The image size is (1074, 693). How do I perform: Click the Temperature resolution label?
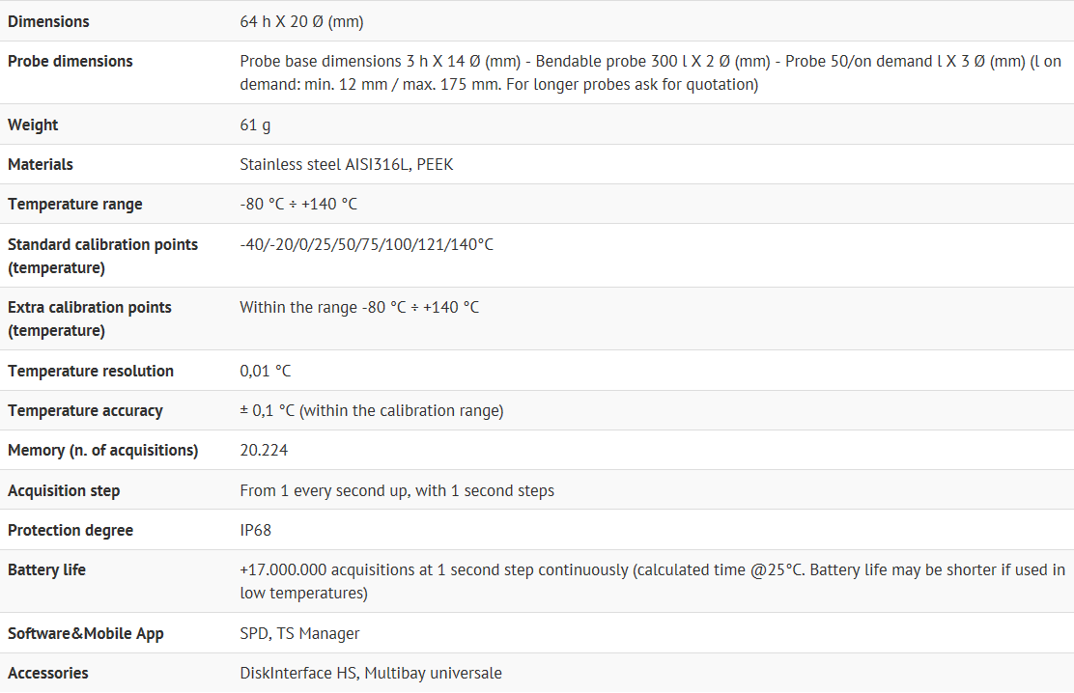(91, 371)
